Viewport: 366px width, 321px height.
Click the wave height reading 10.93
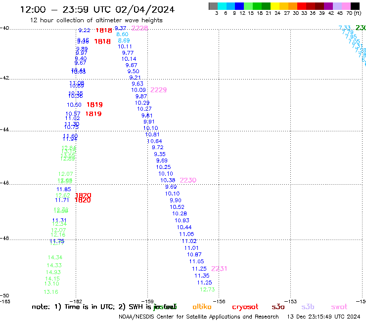182,220
